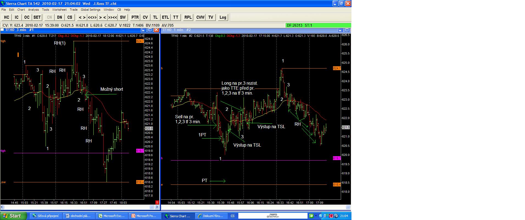Open the Tools menu
Viewport: 525px width, 220px height.
pos(46,10)
